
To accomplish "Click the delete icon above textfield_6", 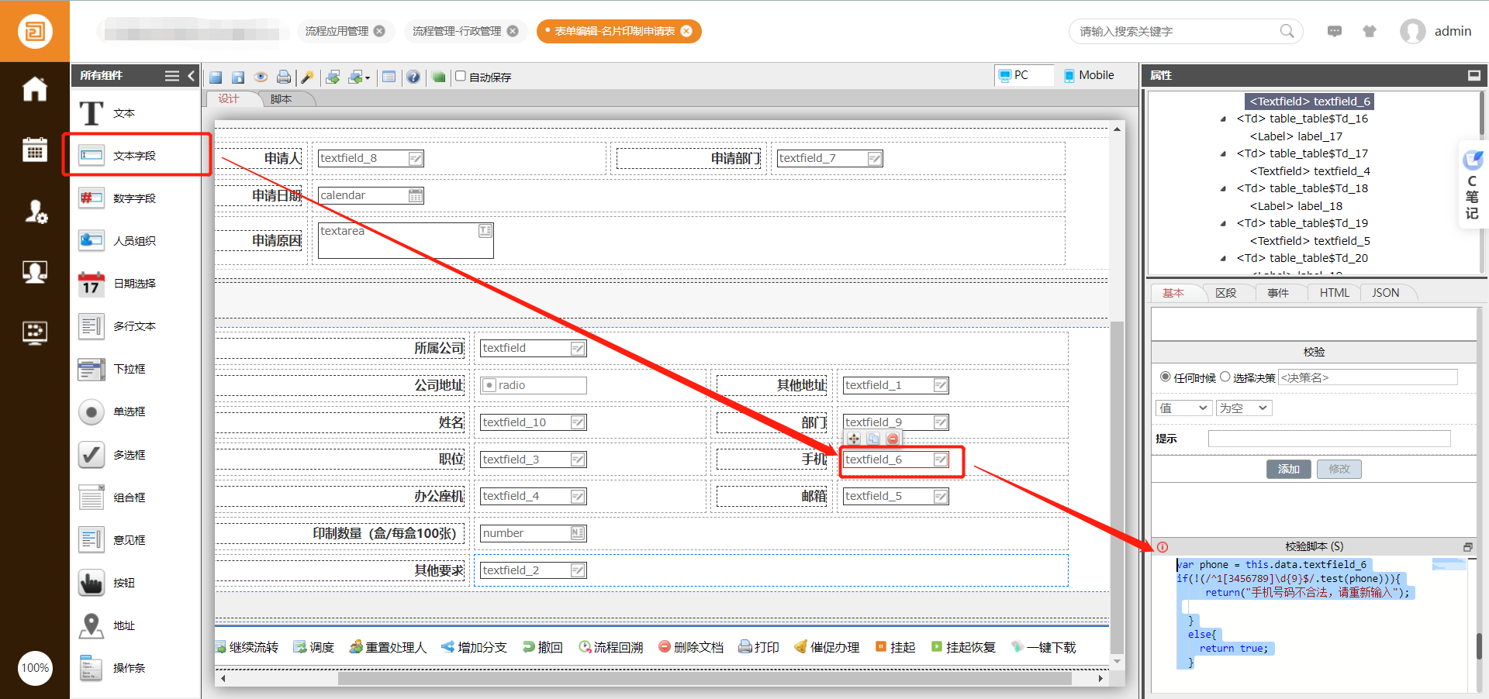I will (x=893, y=439).
